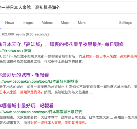Open the 哪個城市最好玩 - 報報看 result
This screenshot has height=129, width=137.
(27, 105)
